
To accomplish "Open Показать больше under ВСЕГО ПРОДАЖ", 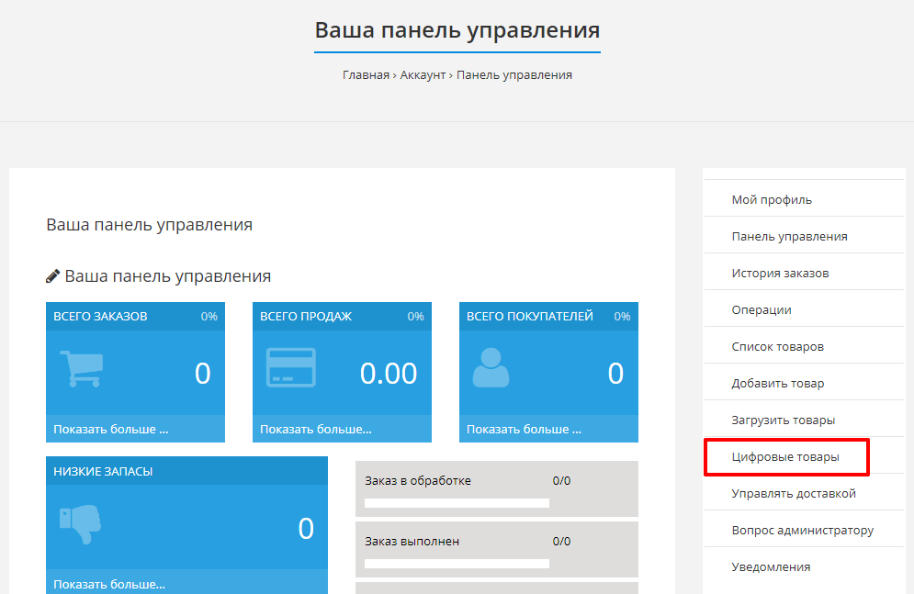I will click(x=316, y=429).
